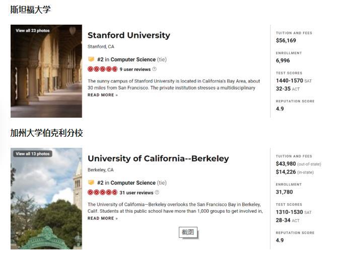Click the help icon next to 31 user reviews
The image size is (337, 261).
coord(157,193)
